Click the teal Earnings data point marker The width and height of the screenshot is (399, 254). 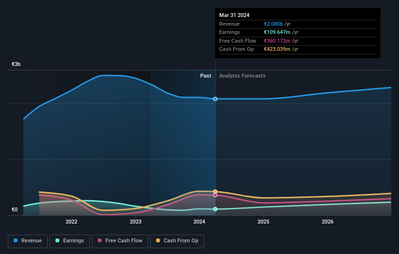pyautogui.click(x=215, y=209)
